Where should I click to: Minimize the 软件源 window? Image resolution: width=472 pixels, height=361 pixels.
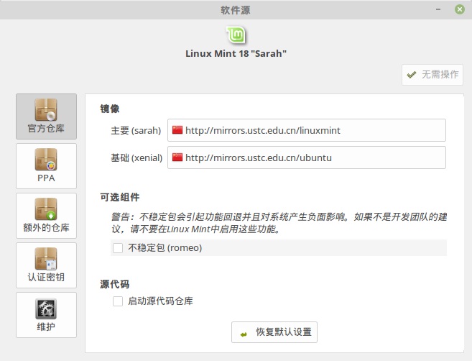(x=438, y=9)
